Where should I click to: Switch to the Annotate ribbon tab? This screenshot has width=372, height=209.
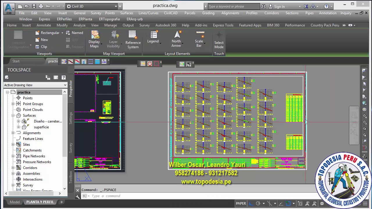coord(44,25)
